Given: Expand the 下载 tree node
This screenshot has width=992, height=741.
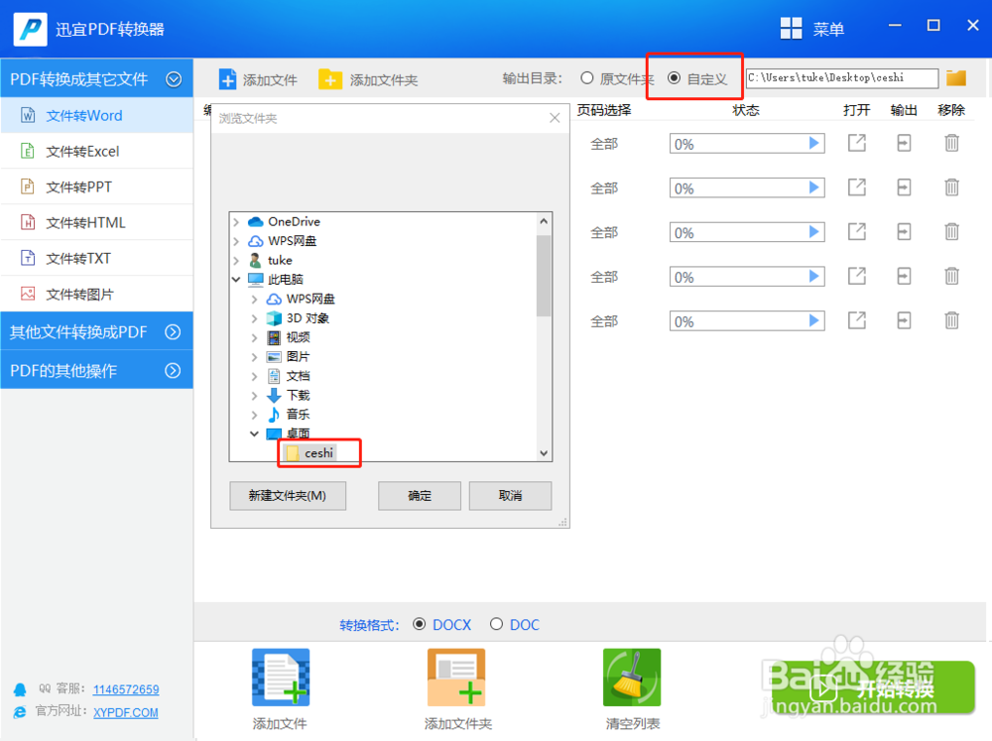Looking at the screenshot, I should (x=254, y=396).
